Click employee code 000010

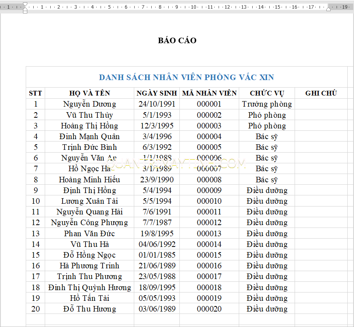(209, 201)
